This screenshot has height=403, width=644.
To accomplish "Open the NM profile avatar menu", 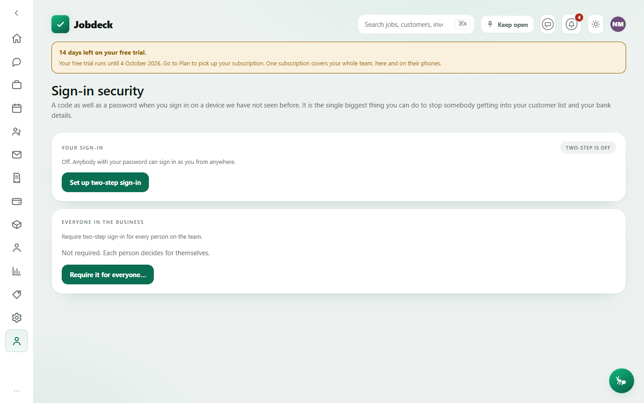I will [618, 24].
